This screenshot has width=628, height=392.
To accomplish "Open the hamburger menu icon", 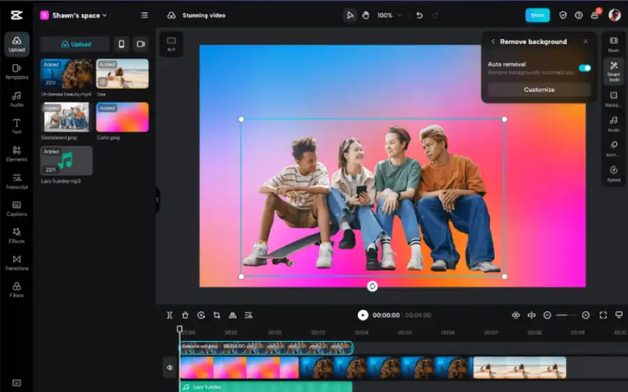I will 144,15.
